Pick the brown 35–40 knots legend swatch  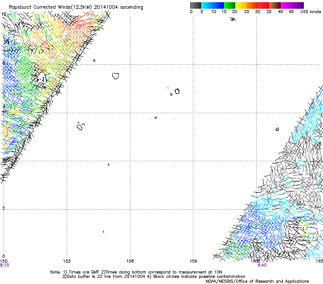tap(275, 5)
